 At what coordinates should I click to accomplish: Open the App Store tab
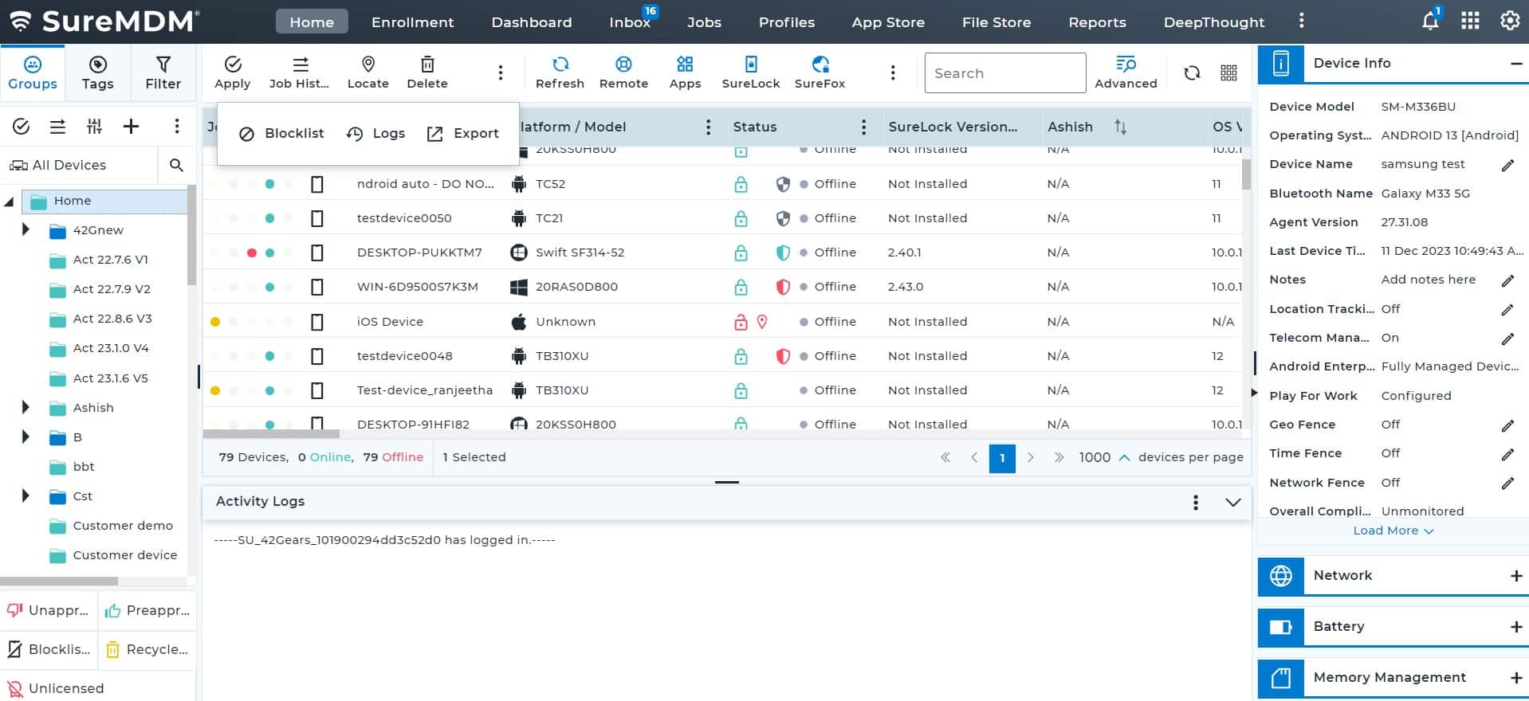click(888, 22)
